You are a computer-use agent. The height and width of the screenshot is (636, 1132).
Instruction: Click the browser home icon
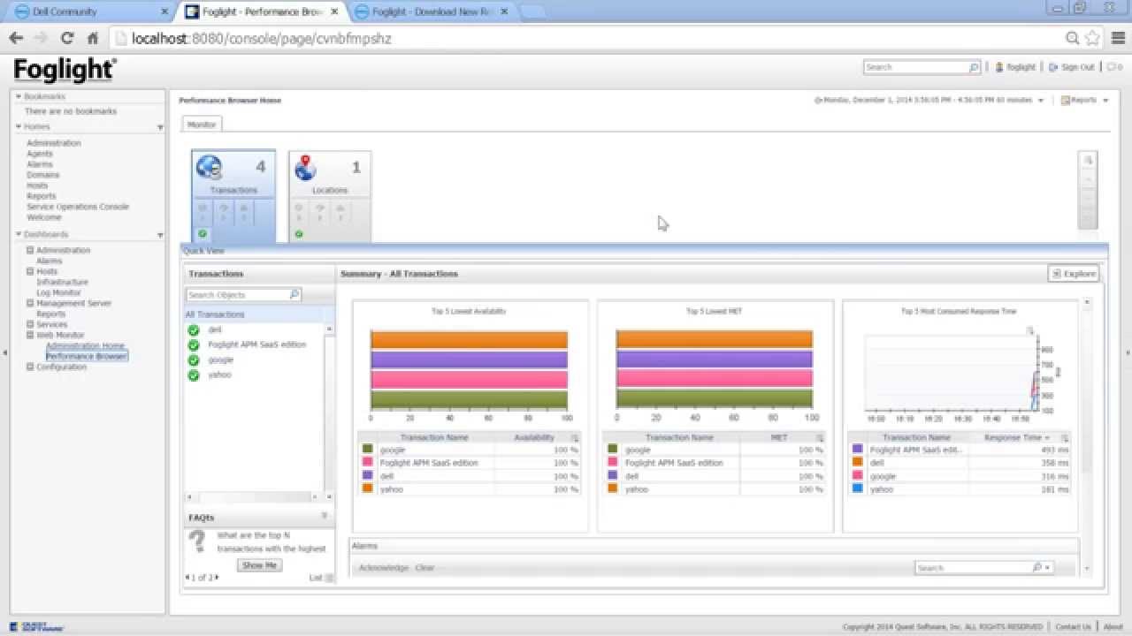92,38
